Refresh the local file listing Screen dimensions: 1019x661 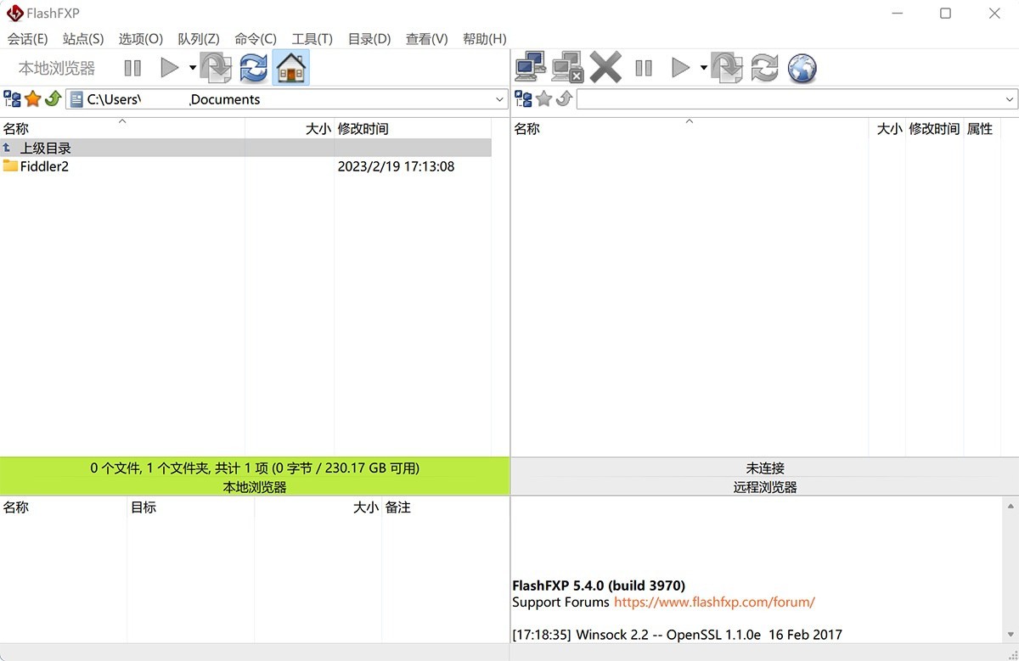[253, 68]
